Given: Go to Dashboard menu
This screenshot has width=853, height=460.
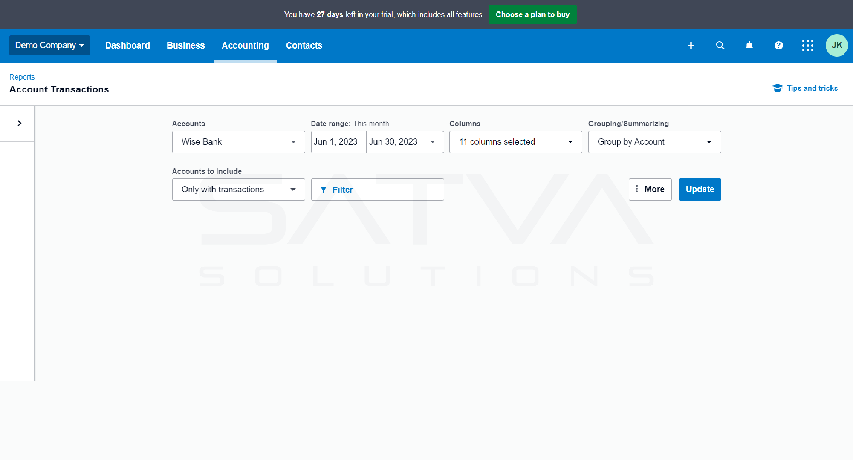Looking at the screenshot, I should point(127,46).
